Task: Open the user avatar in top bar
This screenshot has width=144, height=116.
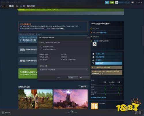Action: (117, 2)
